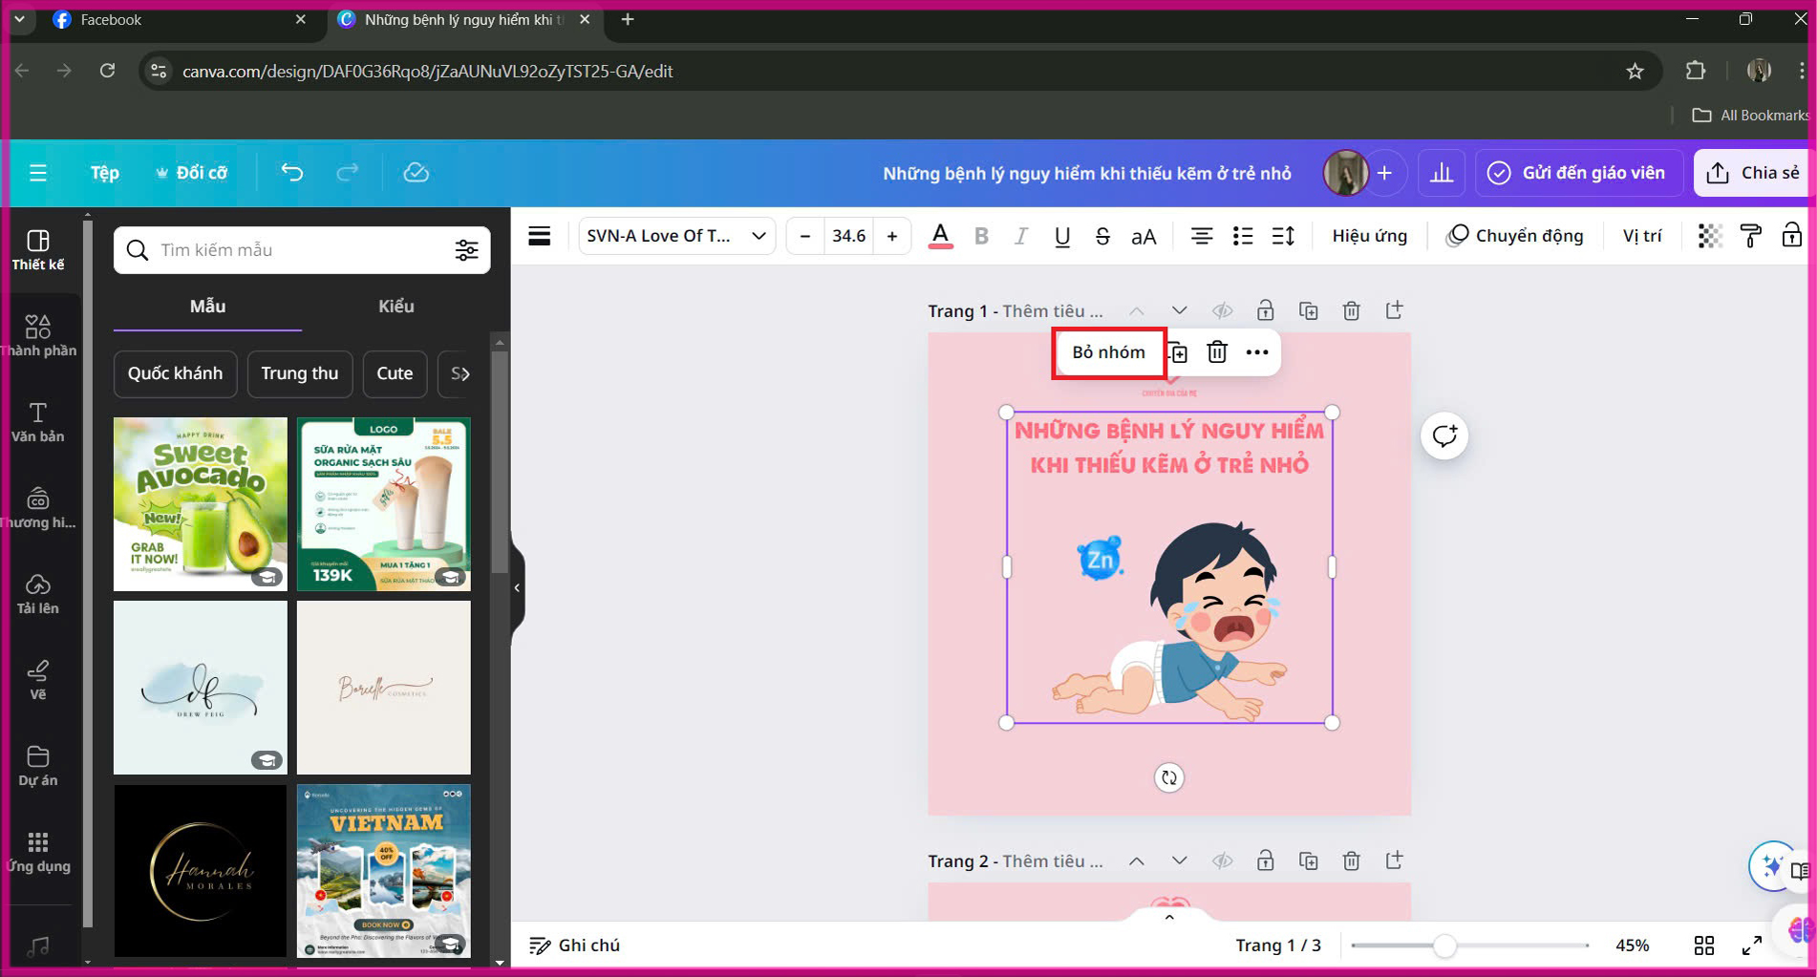Toggle uppercase aA text case

pyautogui.click(x=1144, y=236)
